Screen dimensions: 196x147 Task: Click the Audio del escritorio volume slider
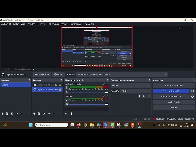[x=89, y=92]
